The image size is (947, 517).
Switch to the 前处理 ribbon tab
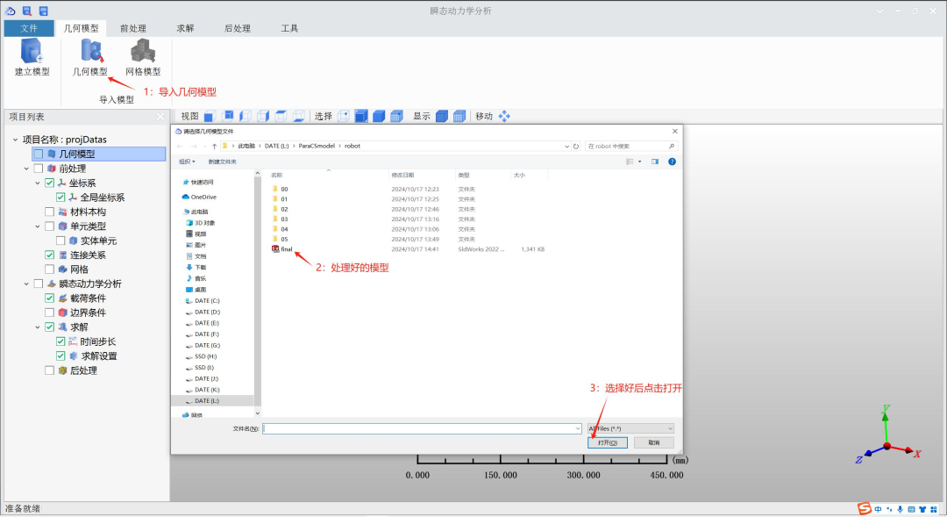[x=133, y=28]
